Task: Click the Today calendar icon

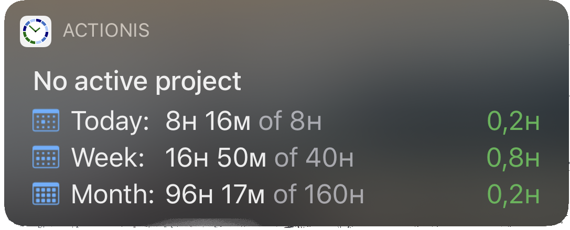Action: (46, 120)
